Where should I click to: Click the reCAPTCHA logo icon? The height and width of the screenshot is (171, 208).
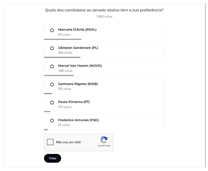click(104, 140)
